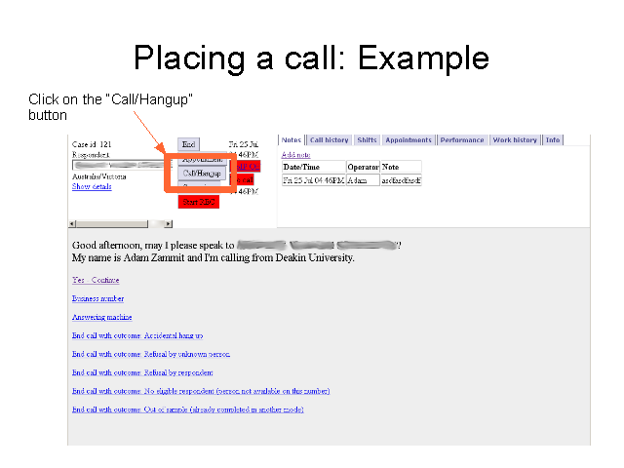Select the Business number link

click(97, 298)
